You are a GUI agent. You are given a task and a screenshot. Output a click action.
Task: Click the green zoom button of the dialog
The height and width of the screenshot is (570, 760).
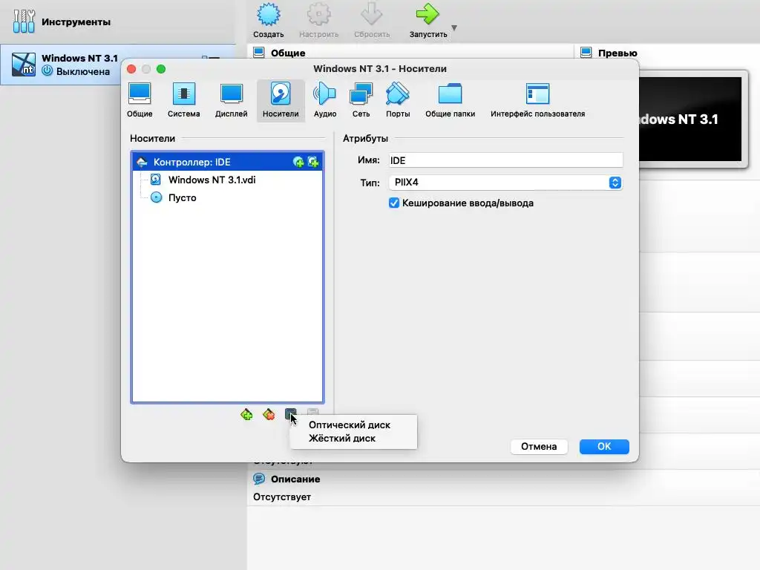point(161,69)
